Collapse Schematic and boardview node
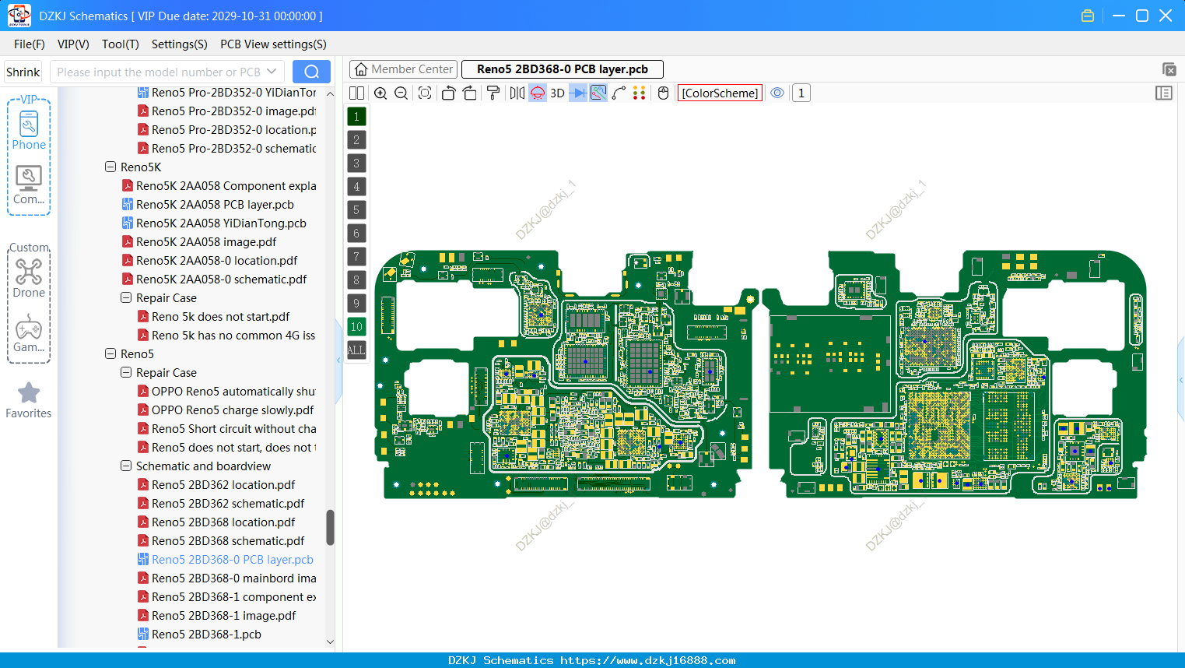Viewport: 1185px width, 668px height. pos(126,466)
